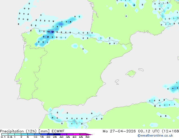Click the Mallorca island on the map
The image size is (179, 138).
pyautogui.click(x=131, y=74)
